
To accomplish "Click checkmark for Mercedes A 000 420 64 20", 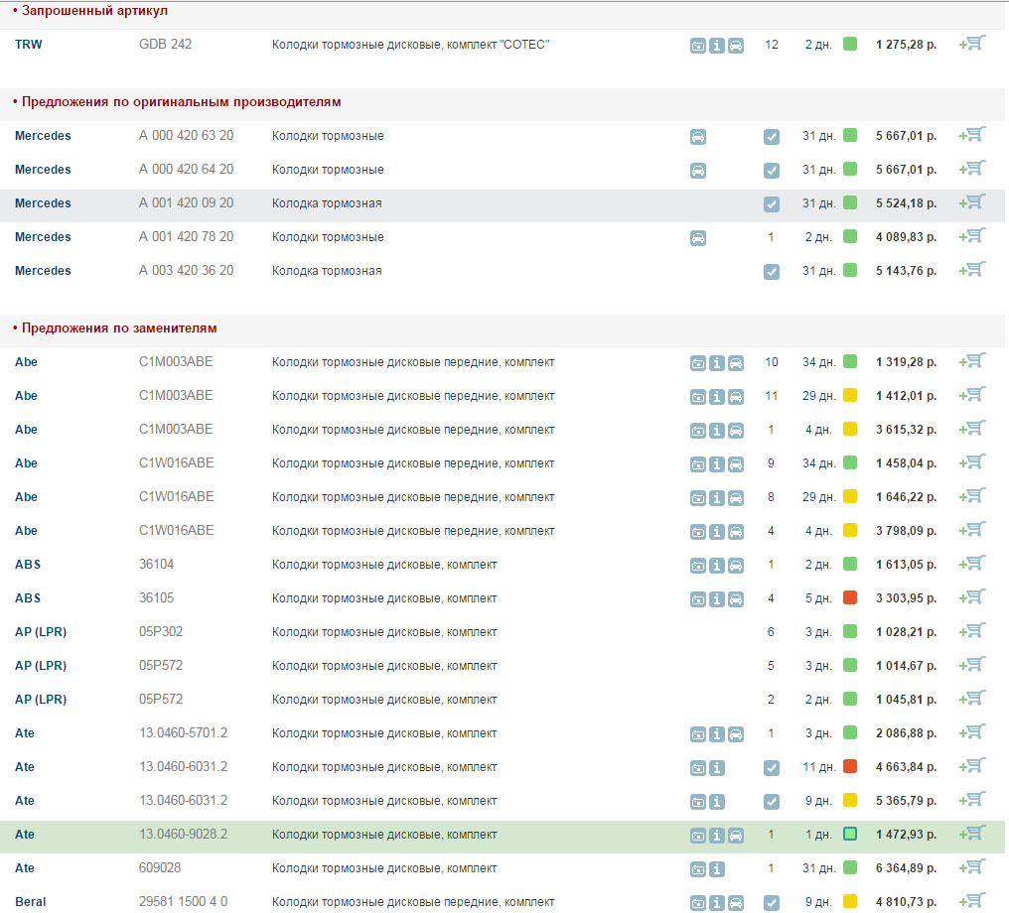I will [x=772, y=171].
